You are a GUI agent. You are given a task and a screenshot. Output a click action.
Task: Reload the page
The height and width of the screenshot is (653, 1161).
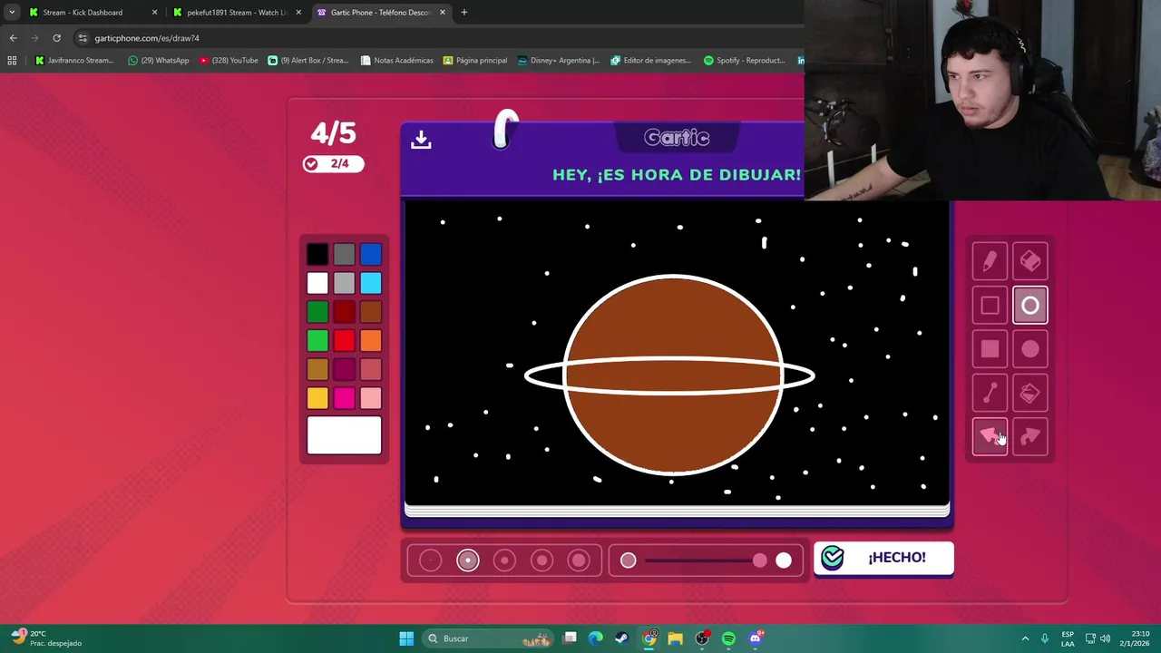56,38
